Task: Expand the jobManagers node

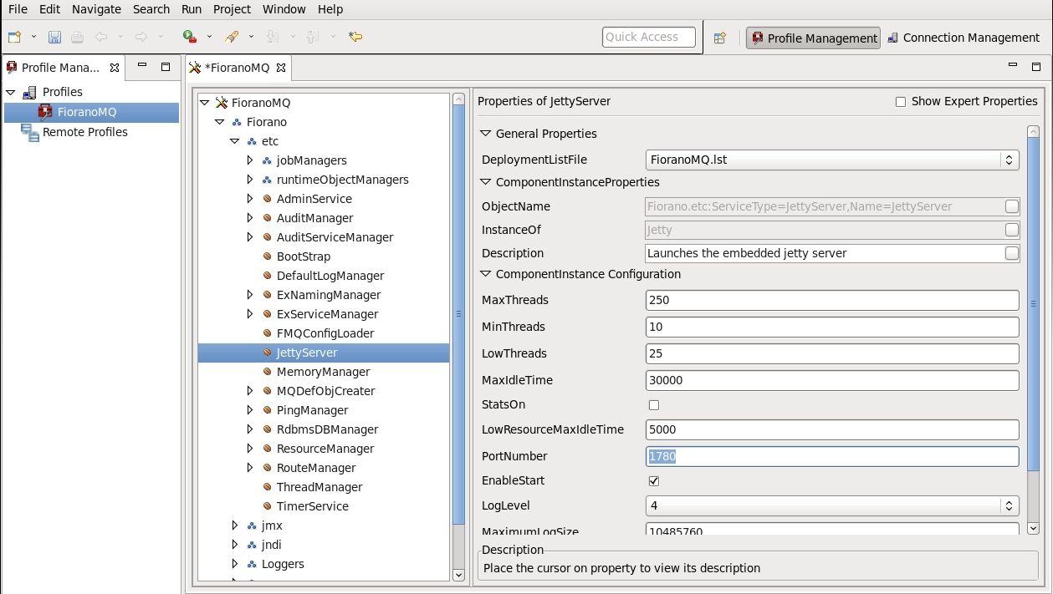Action: (x=250, y=160)
